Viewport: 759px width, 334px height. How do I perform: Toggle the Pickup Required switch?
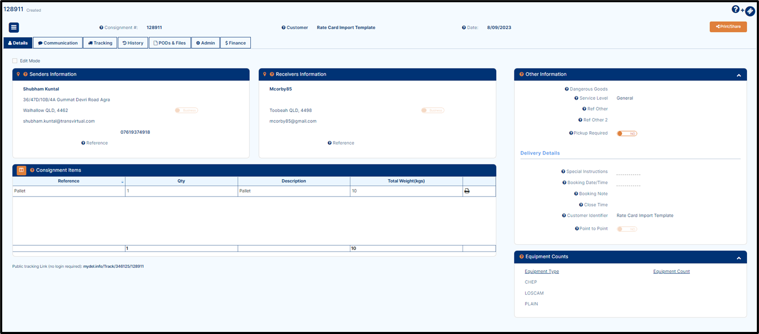(x=627, y=133)
